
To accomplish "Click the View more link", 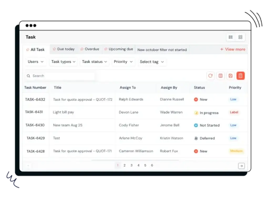I will 233,49.
